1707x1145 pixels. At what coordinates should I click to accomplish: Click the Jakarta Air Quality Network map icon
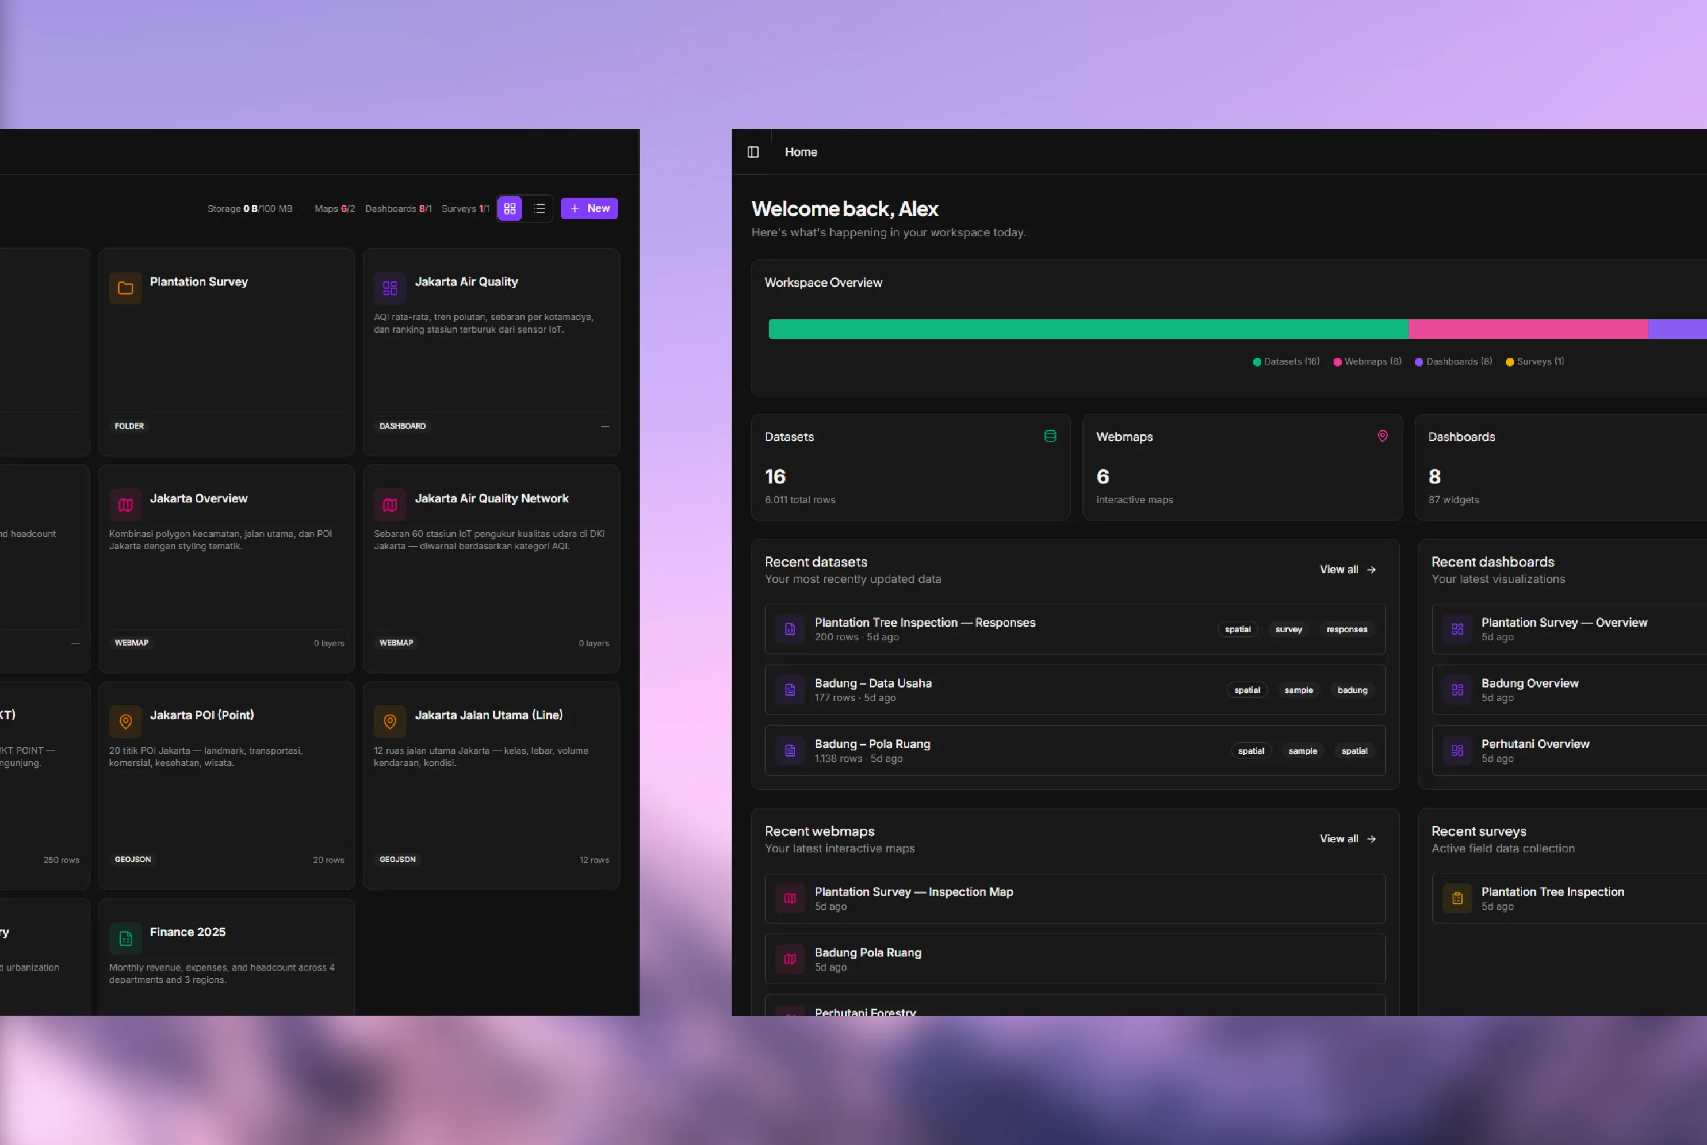(391, 505)
